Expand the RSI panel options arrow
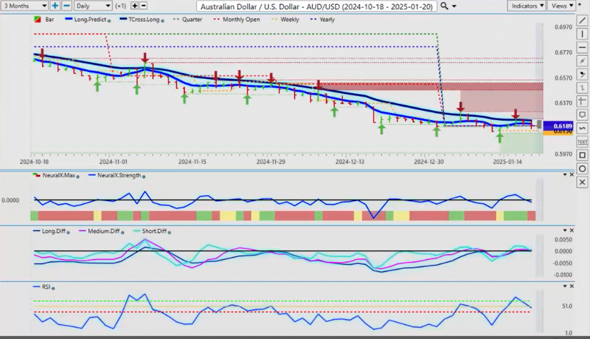 click(x=564, y=286)
